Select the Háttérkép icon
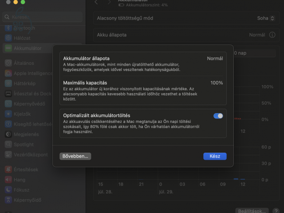 pyautogui.click(x=8, y=83)
